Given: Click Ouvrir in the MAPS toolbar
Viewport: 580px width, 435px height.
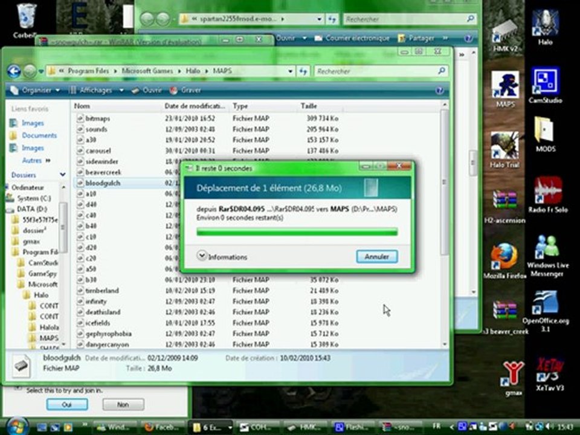Looking at the screenshot, I should (147, 90).
